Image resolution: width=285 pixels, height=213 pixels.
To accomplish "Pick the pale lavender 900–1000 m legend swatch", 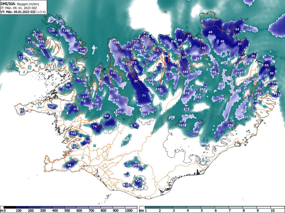I will 119,207.
